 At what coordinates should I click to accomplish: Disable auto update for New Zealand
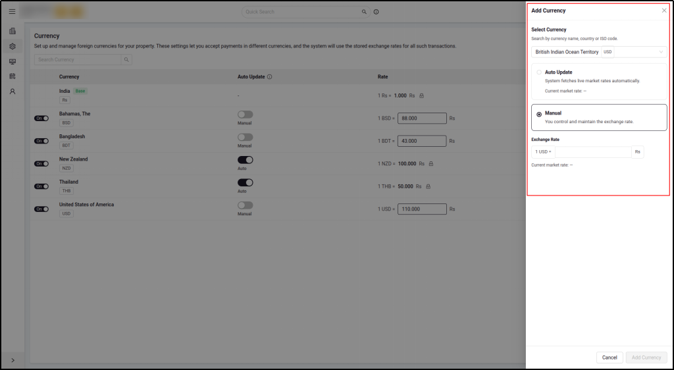(246, 160)
